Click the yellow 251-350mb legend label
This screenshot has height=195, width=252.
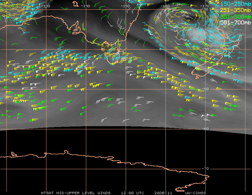coord(236,10)
